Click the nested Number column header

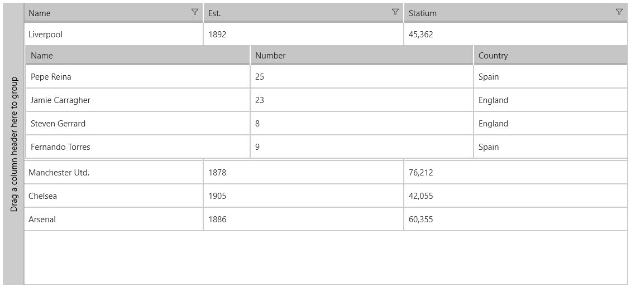coord(362,55)
